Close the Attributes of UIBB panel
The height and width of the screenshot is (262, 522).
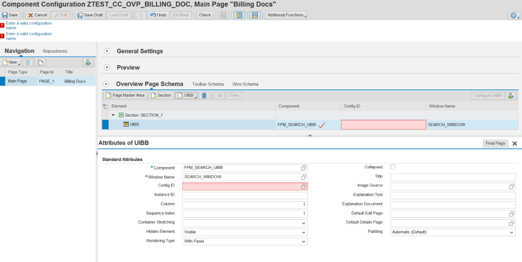515,143
